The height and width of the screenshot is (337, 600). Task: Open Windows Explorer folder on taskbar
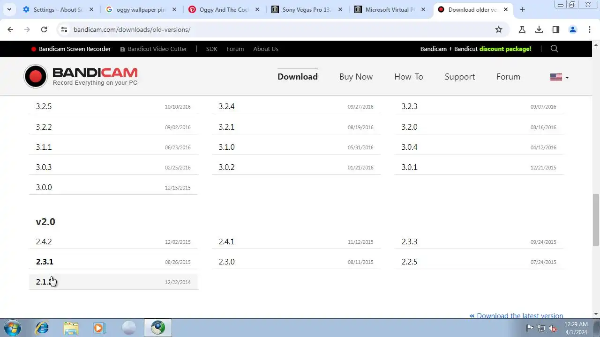point(71,328)
